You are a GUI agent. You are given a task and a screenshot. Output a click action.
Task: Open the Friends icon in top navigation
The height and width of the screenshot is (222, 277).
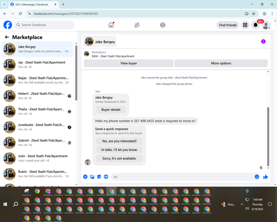coord(137,25)
